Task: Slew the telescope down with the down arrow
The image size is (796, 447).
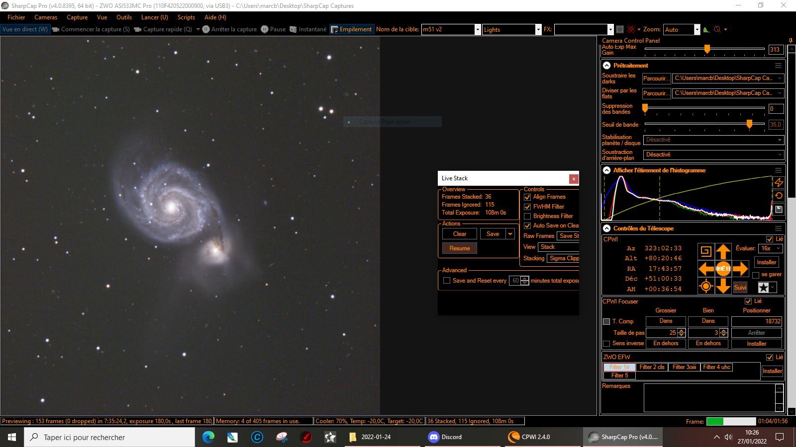Action: point(723,286)
